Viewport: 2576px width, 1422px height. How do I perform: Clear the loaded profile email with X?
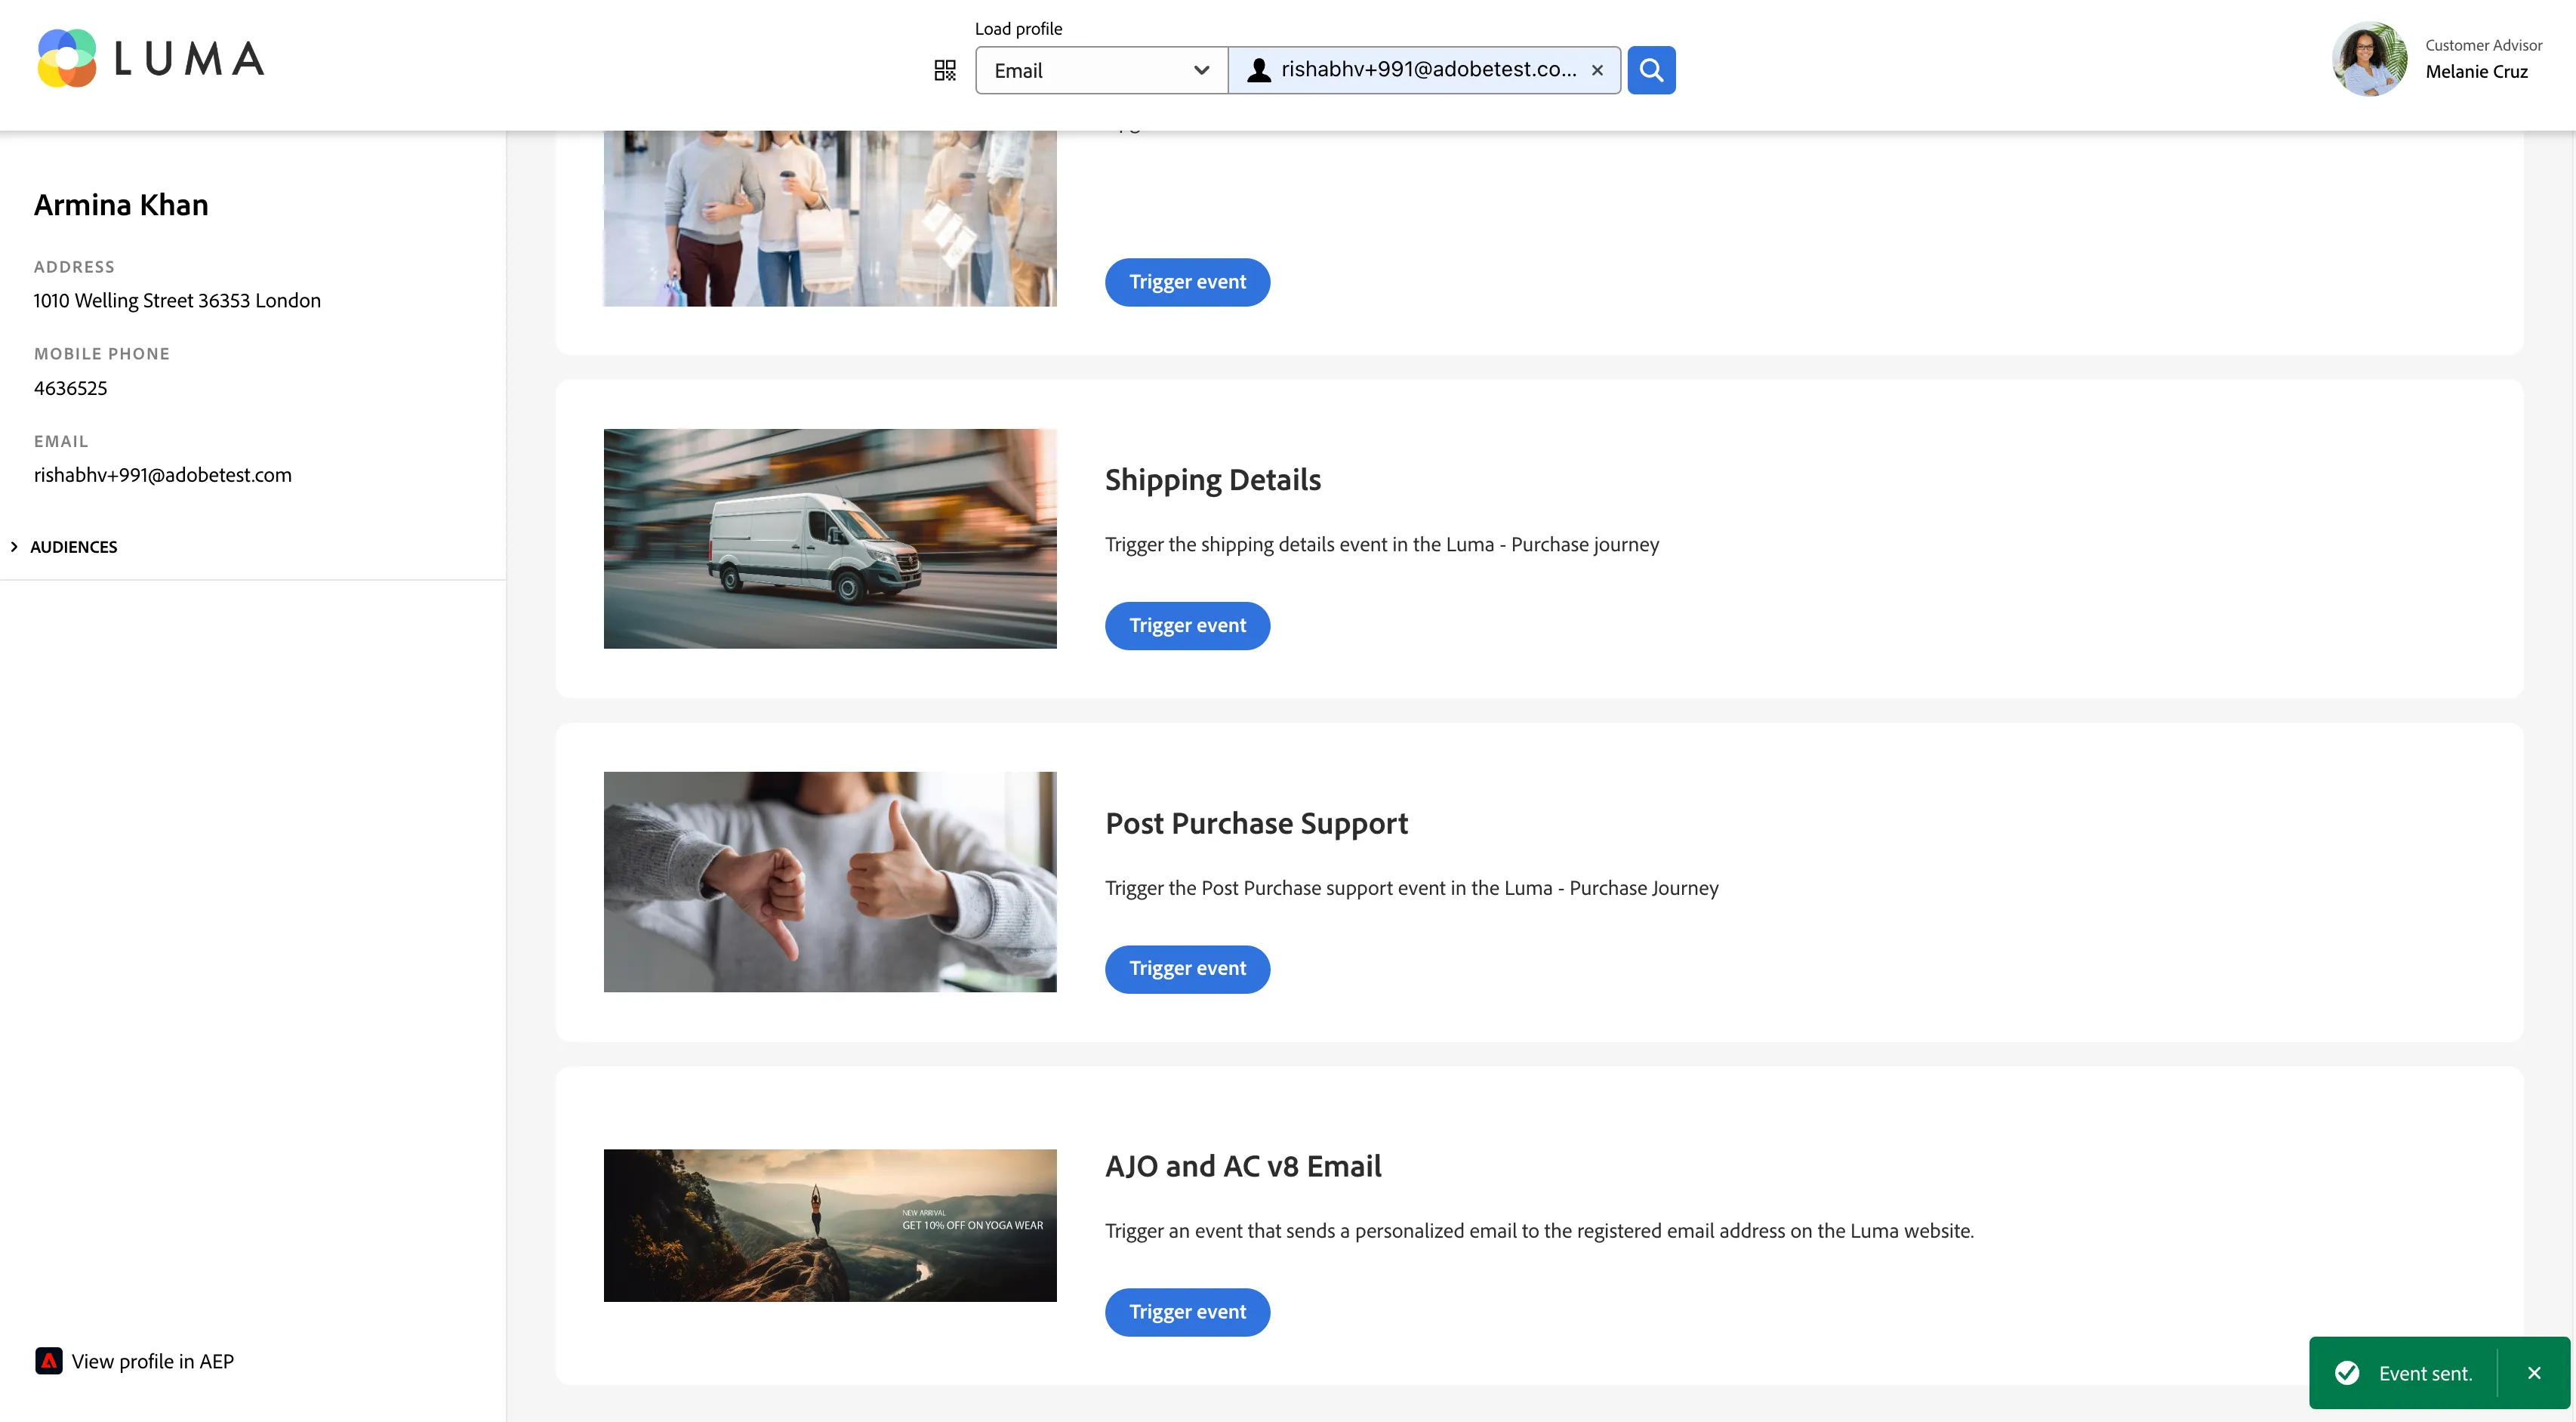[1597, 70]
